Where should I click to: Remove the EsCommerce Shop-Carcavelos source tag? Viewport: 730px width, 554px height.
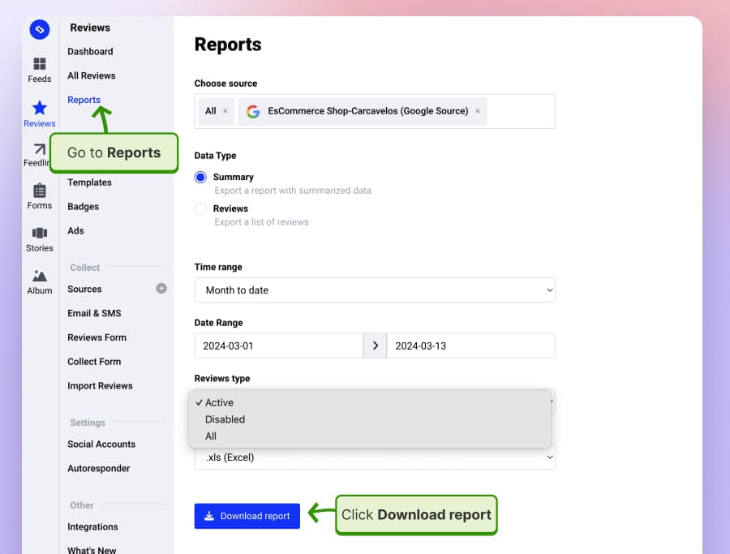(x=478, y=111)
